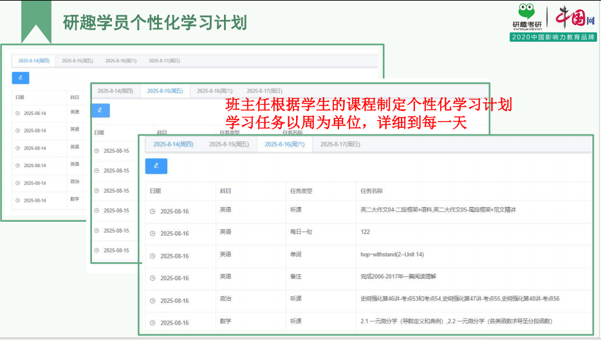This screenshot has width=601, height=340.
Task: Switch to the 2025-8-14(周四) tab in the back window
Action: click(x=34, y=61)
